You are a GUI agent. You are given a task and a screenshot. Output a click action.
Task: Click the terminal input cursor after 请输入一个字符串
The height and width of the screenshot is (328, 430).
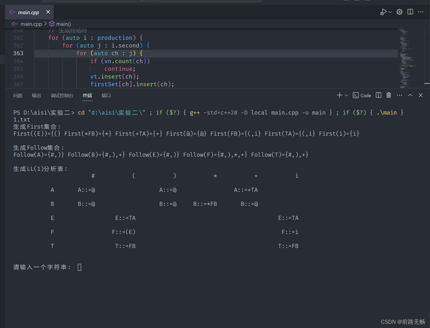[x=79, y=267]
